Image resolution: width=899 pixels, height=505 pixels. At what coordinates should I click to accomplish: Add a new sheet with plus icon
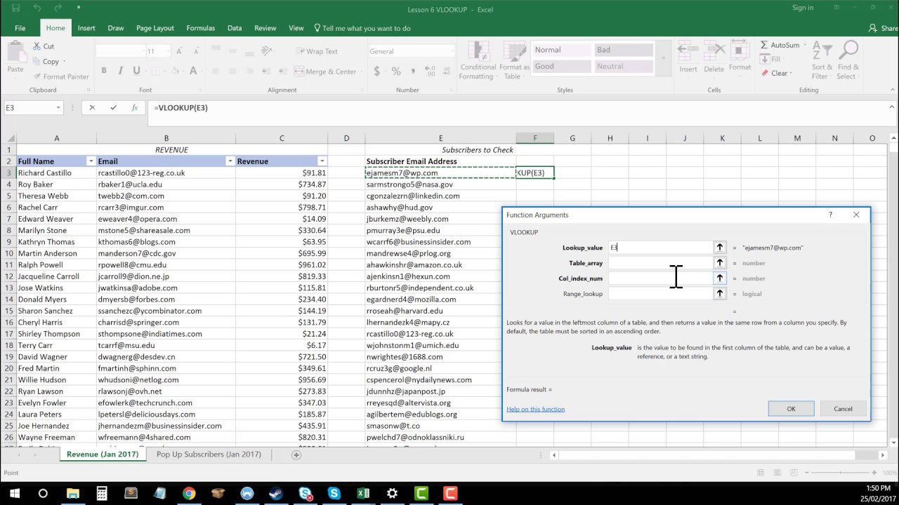click(x=296, y=454)
